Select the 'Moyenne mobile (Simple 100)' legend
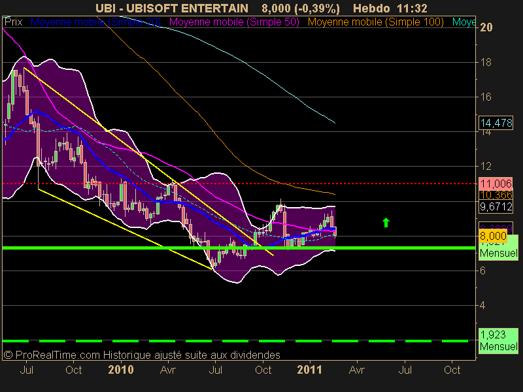The image size is (523, 392). (375, 22)
